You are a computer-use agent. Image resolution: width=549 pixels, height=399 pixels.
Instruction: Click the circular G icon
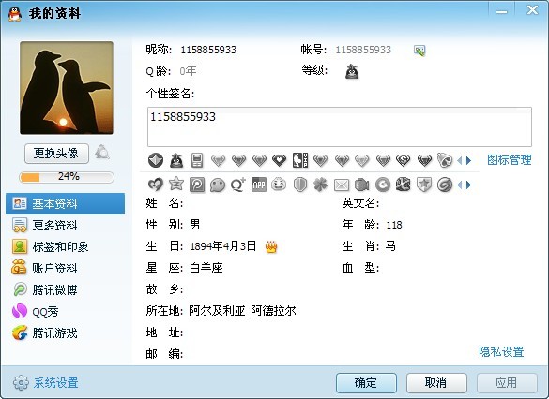pos(383,185)
